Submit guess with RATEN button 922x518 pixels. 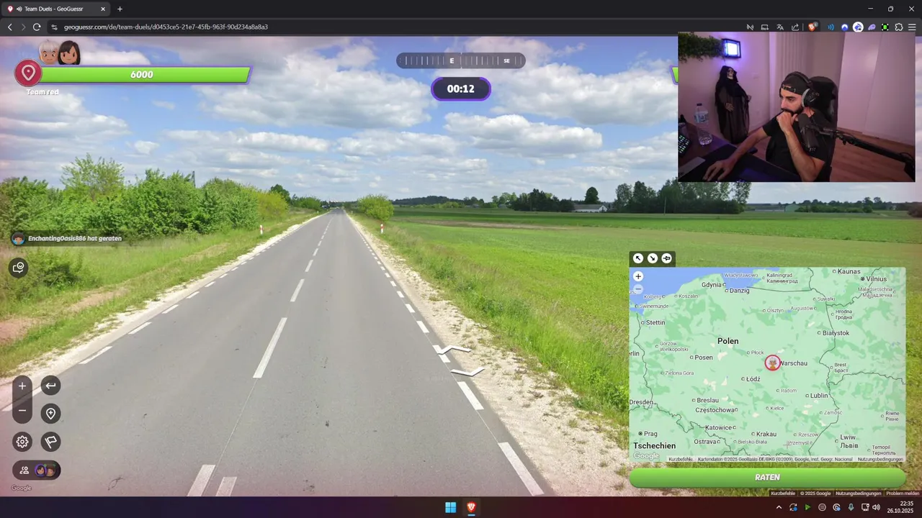pos(767,477)
